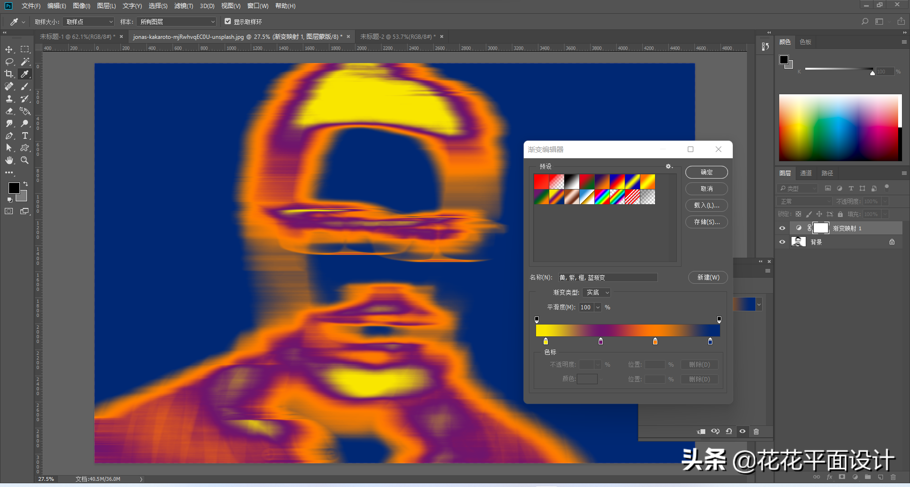Open gear menu for gradient presets
The height and width of the screenshot is (487, 910).
(x=669, y=166)
